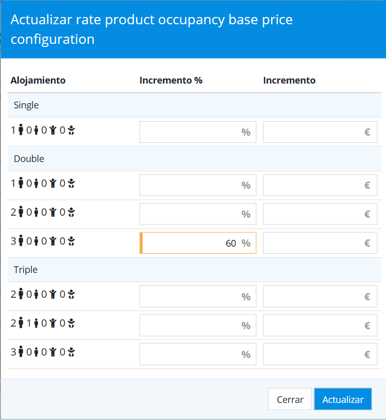
Task: Click the Alojamiento column header
Action: (38, 80)
